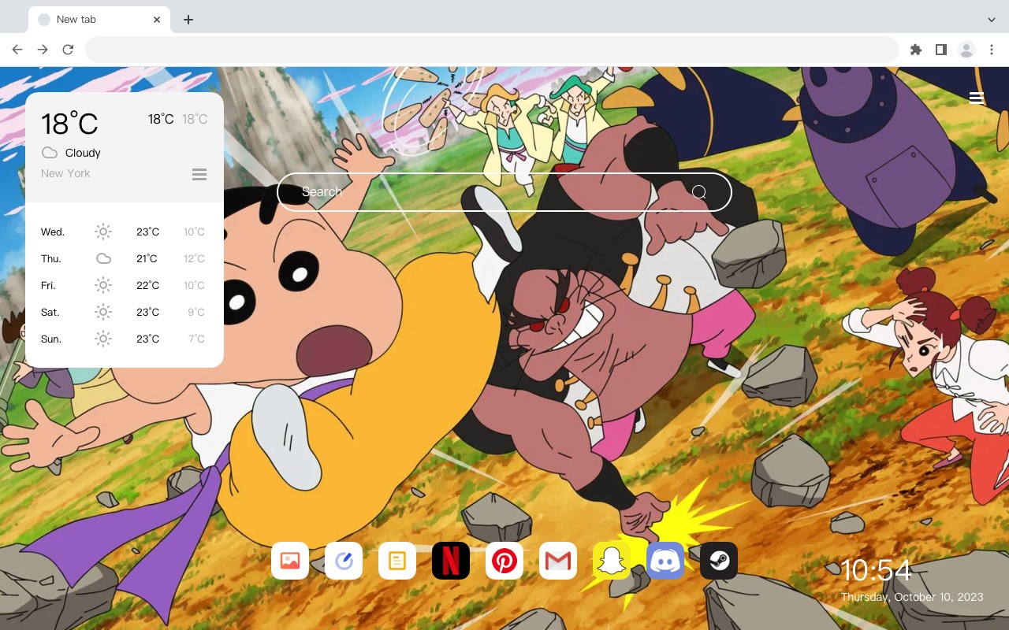The image size is (1009, 630).
Task: Click the Sun. sunny forecast icon
Action: point(103,339)
